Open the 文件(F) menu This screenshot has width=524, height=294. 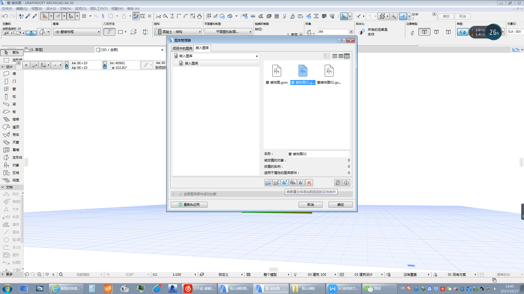(7, 8)
